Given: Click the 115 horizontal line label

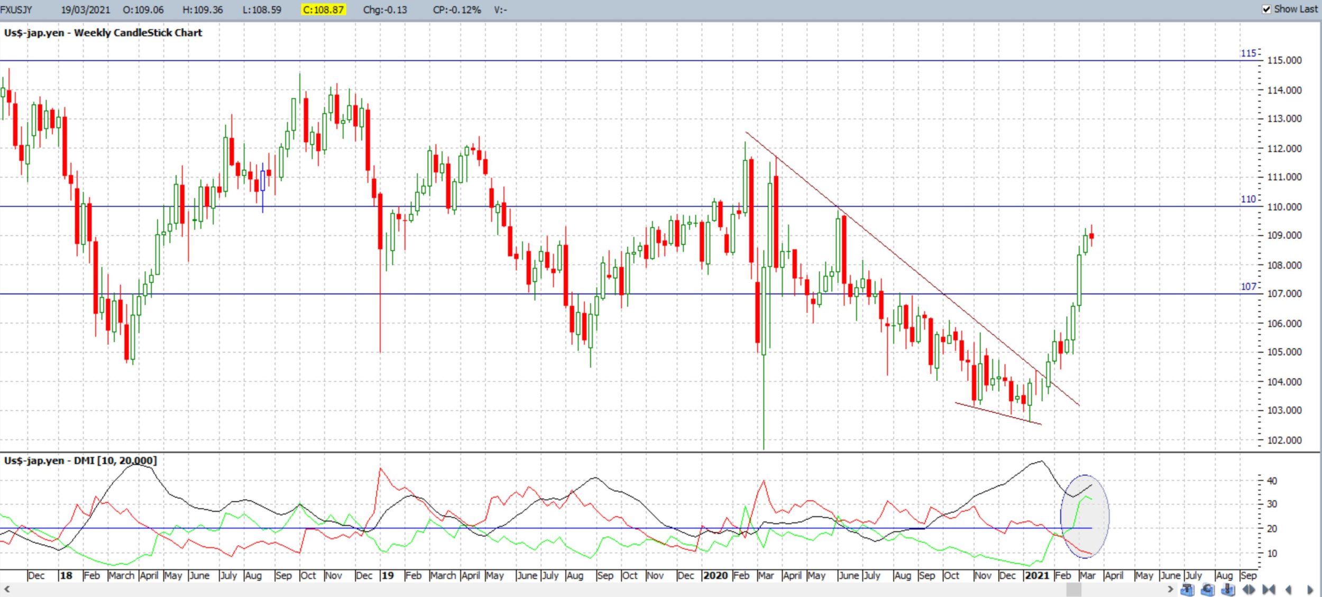Looking at the screenshot, I should pos(1248,53).
